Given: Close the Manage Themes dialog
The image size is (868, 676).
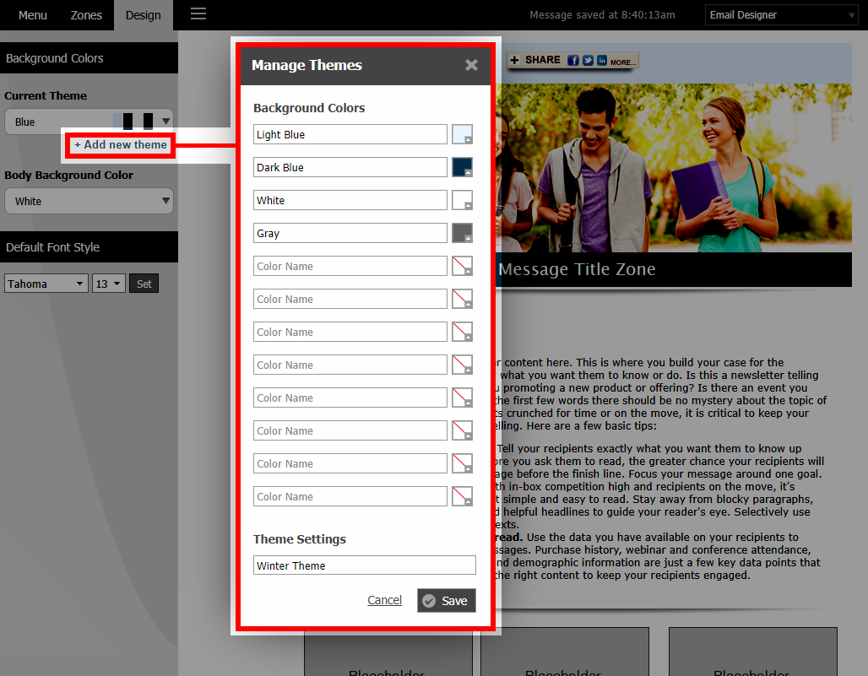Looking at the screenshot, I should [x=471, y=65].
